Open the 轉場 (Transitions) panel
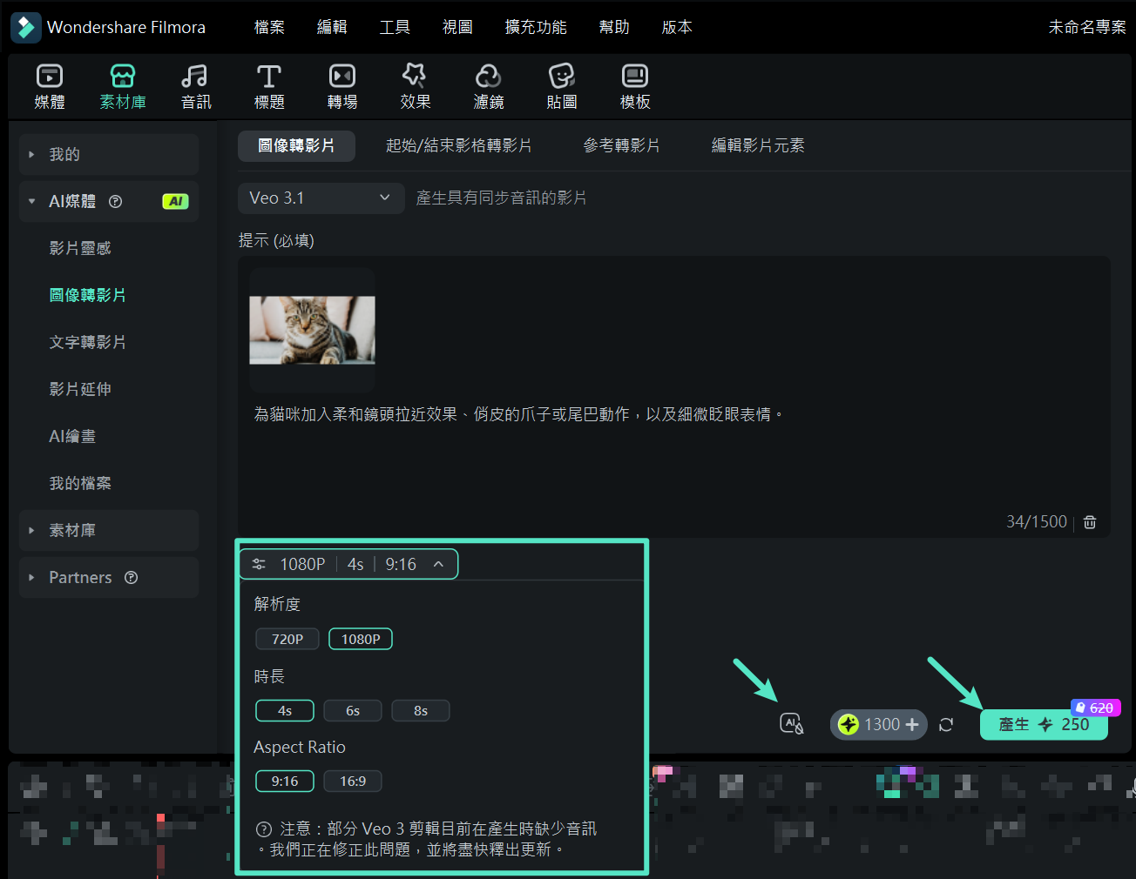This screenshot has width=1136, height=879. [341, 85]
